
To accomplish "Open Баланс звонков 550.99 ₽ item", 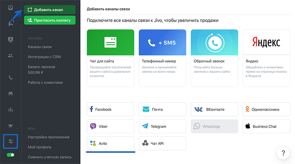I will coord(42,70).
